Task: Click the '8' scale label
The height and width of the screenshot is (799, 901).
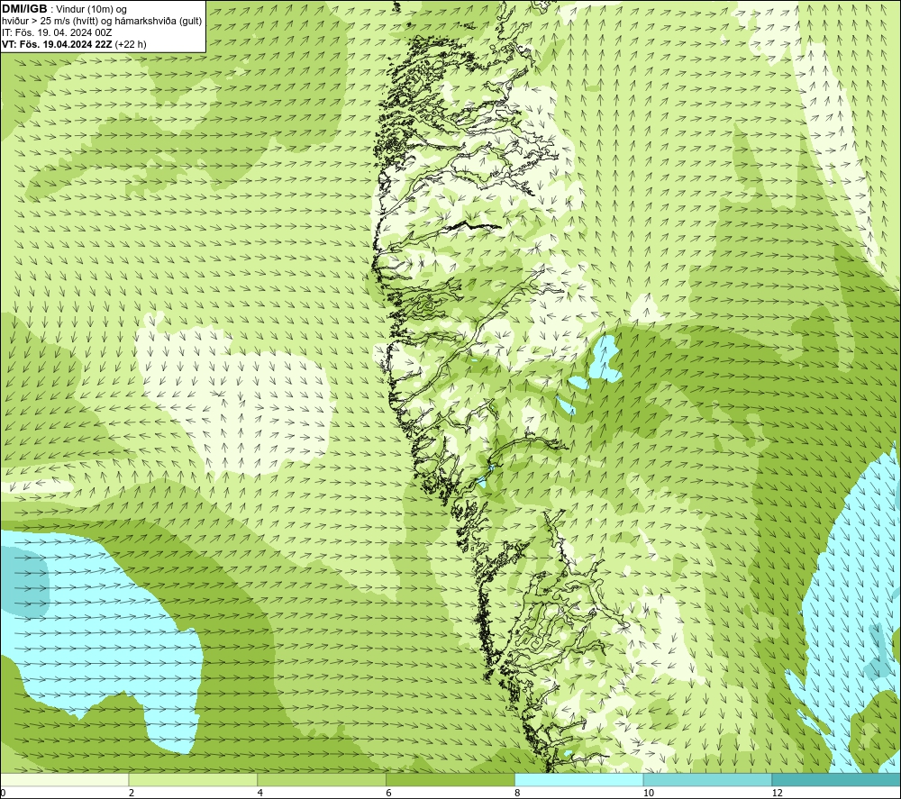Action: [518, 793]
